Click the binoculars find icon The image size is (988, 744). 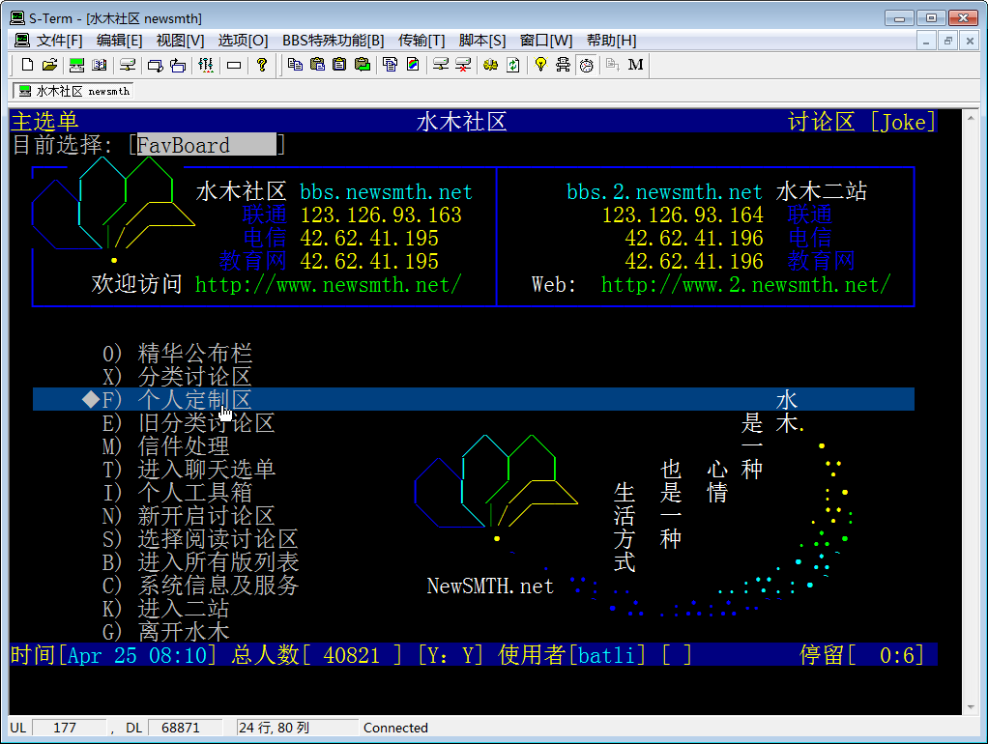click(x=491, y=65)
